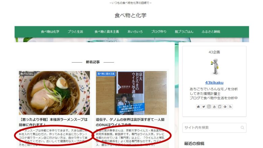Image resolution: width=263 pixels, height=148 pixels.
Task: Go to the 本いろいろ menu
Action: pos(135,32)
